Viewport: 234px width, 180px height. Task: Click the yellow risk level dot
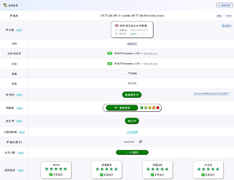(x=150, y=108)
